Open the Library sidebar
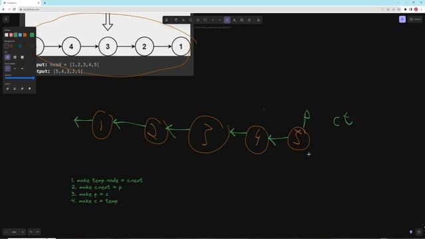Screen dimensions: 425x239 415,19
